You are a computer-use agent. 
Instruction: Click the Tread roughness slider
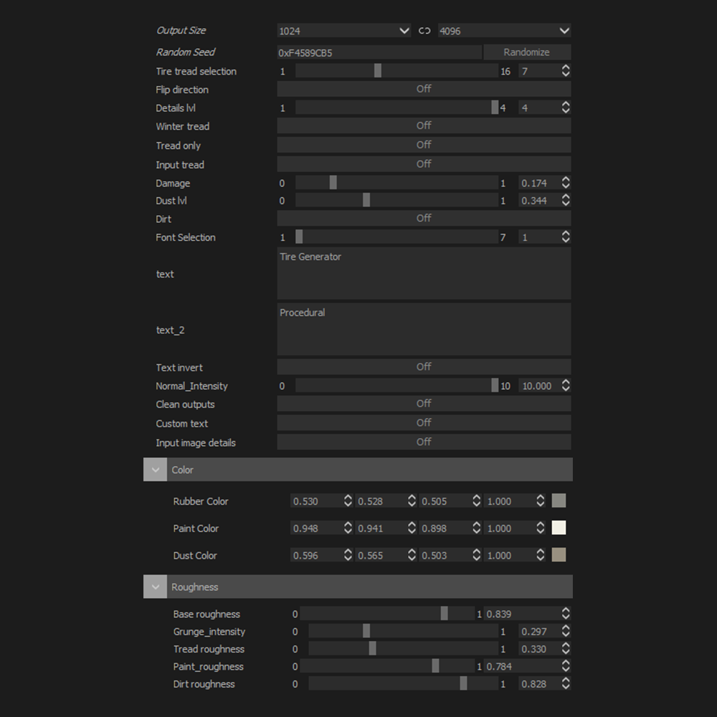pyautogui.click(x=403, y=648)
